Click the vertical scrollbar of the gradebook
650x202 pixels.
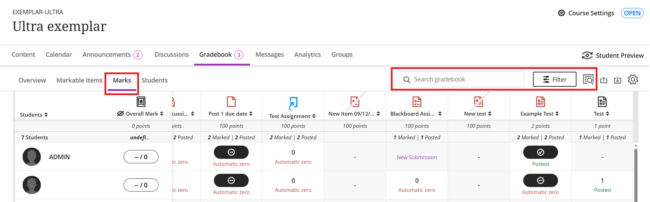pos(636,174)
